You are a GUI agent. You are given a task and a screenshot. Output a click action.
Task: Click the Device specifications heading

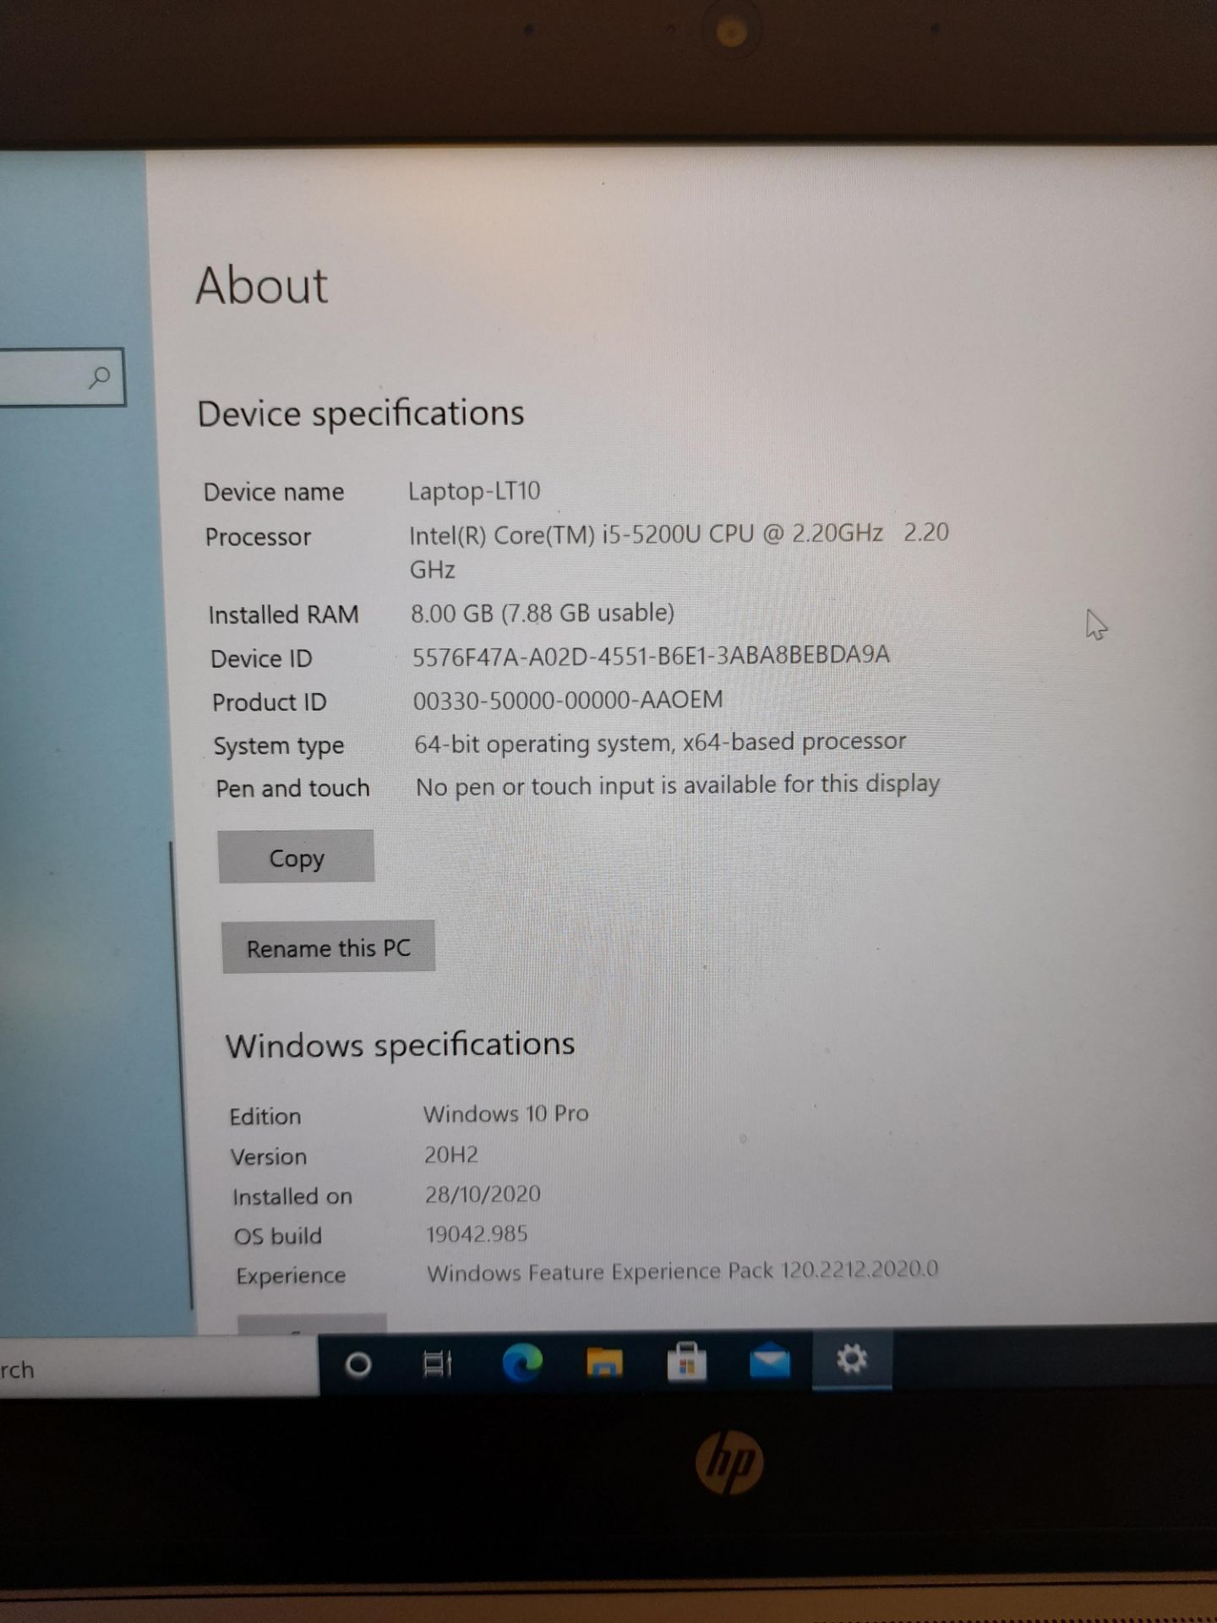point(361,413)
